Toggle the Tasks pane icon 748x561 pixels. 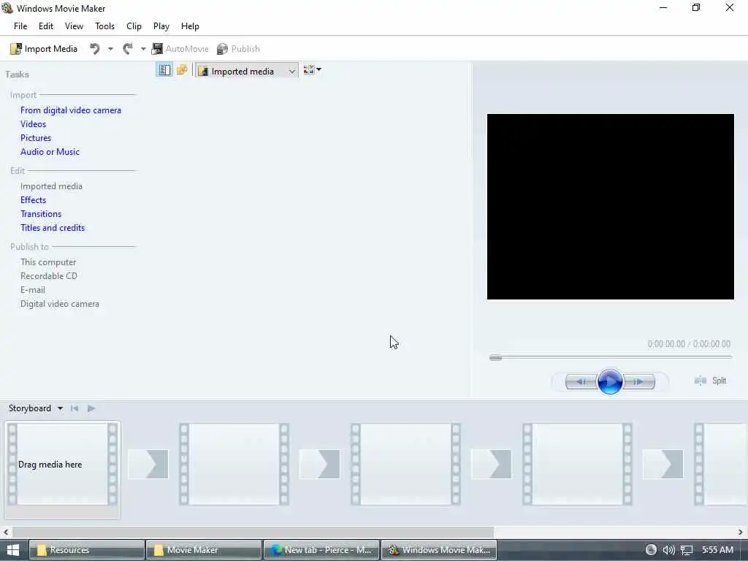pyautogui.click(x=164, y=70)
